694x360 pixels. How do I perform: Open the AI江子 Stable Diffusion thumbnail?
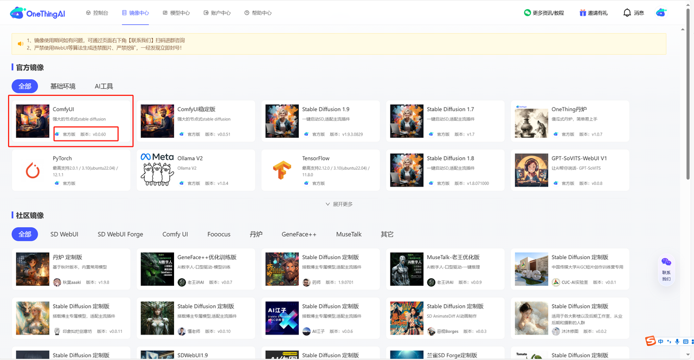[x=282, y=318]
